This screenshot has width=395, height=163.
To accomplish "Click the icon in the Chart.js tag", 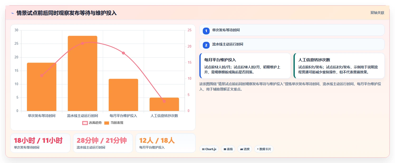I will [x=203, y=149].
